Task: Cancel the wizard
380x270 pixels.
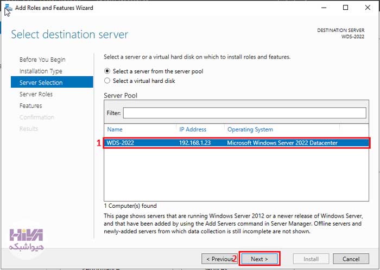Action: point(351,259)
